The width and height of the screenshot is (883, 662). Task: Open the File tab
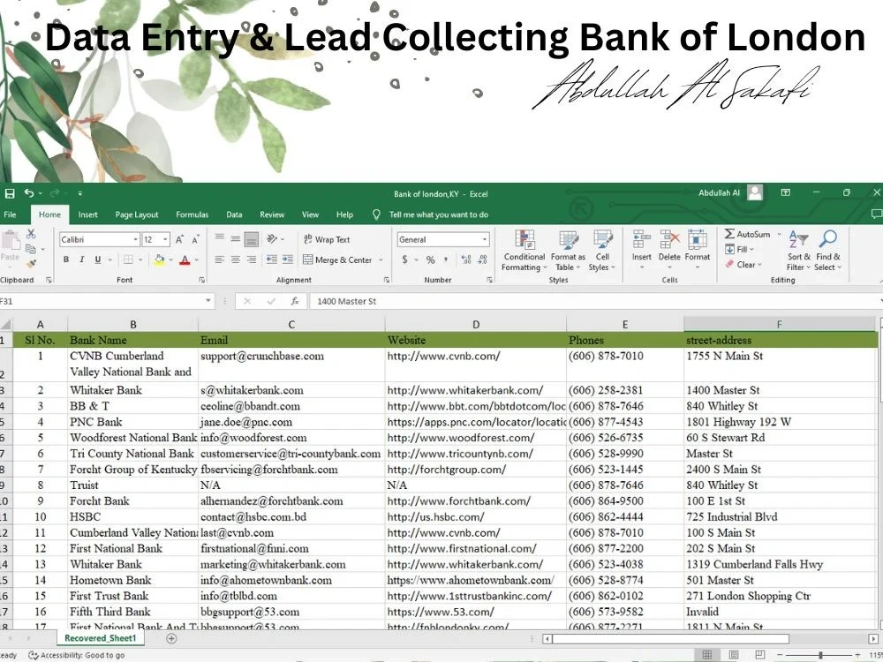pos(10,214)
